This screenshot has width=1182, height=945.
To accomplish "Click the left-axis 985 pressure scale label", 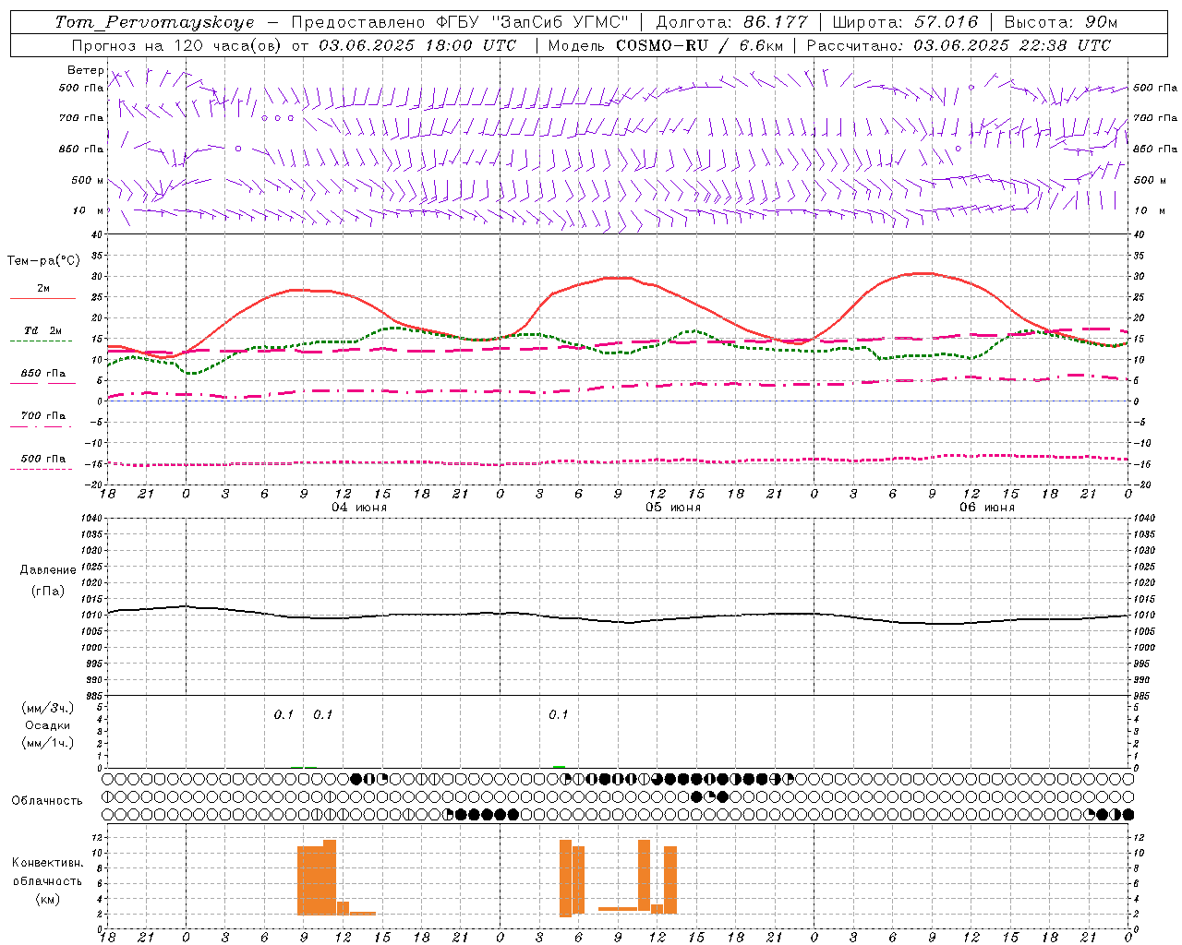I will 95,696.
